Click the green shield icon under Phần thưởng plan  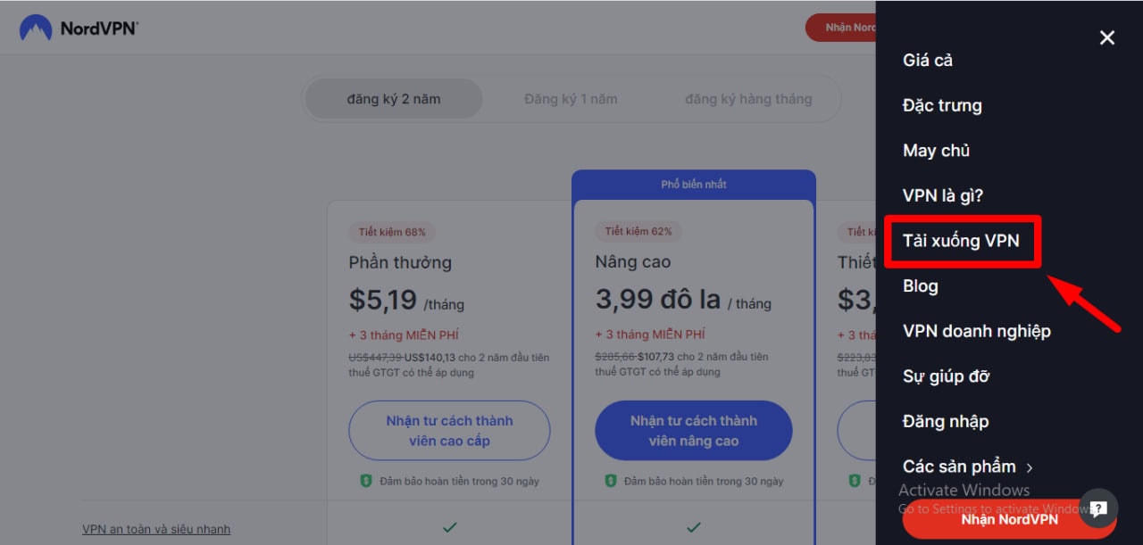[365, 481]
